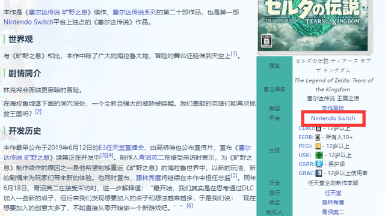Click the GSRR 6+ rating icon
The image size is (385, 216).
[319, 164]
